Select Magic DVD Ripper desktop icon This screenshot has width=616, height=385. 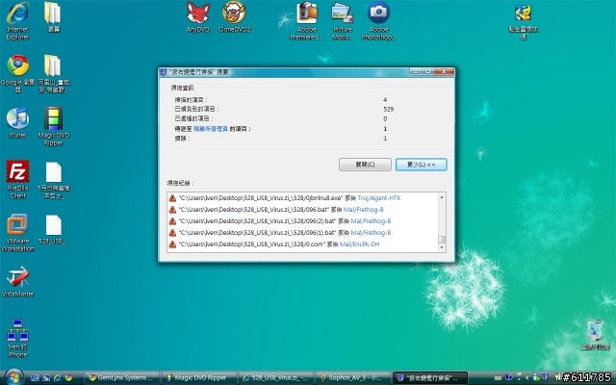(54, 126)
